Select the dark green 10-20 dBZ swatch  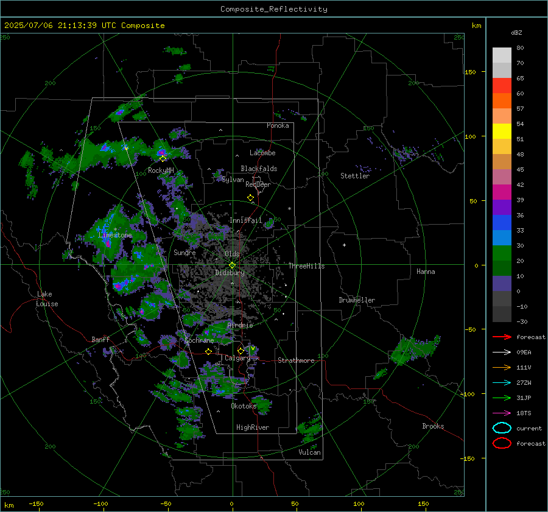point(502,268)
